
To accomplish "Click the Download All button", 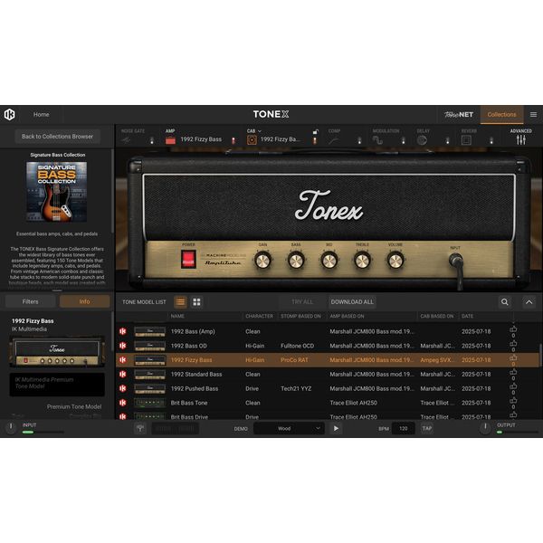I will pos(351,301).
